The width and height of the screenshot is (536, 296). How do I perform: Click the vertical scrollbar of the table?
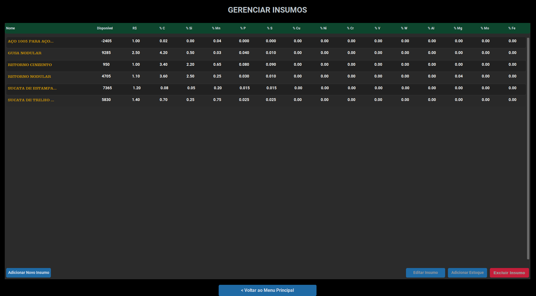[528, 148]
